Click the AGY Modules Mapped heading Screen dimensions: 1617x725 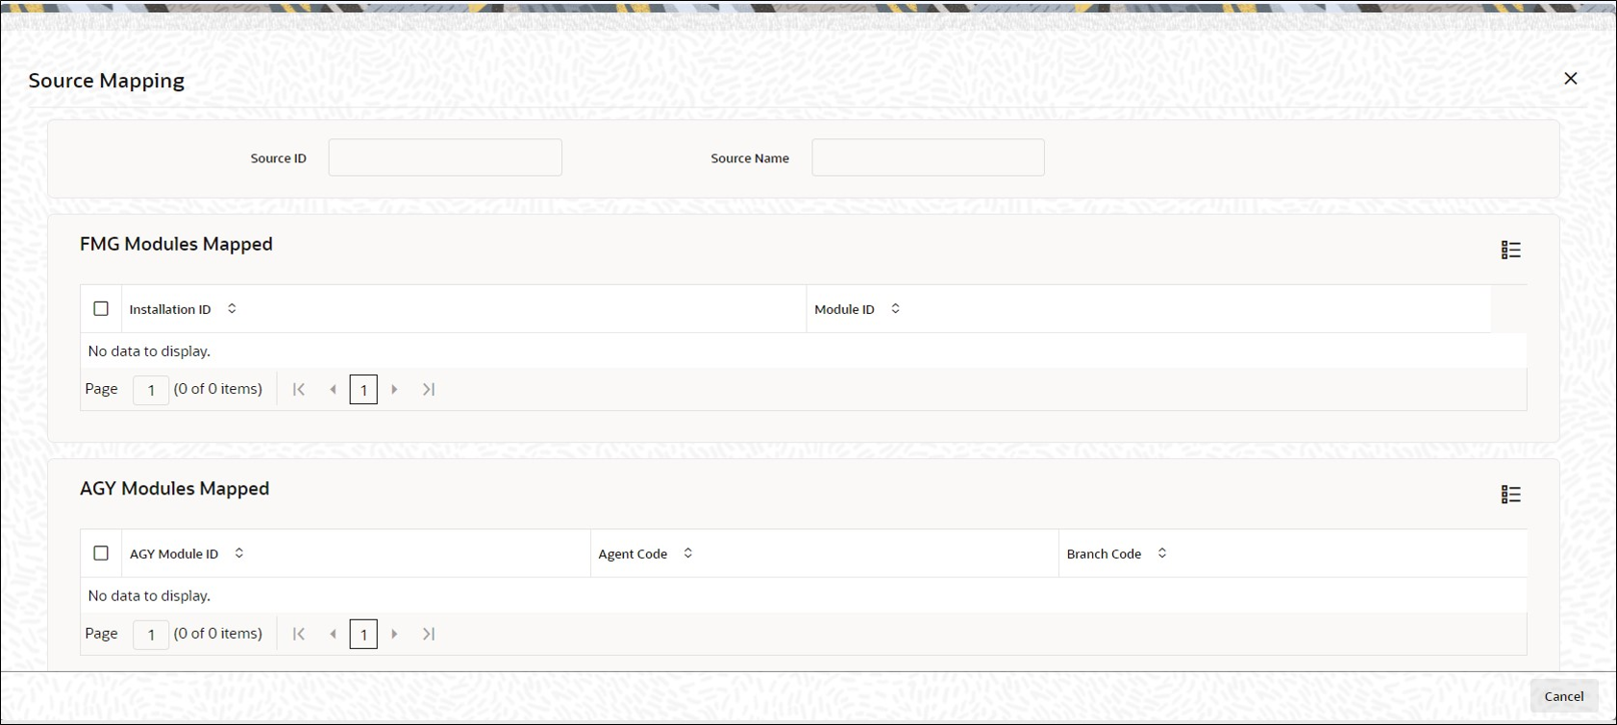pyautogui.click(x=175, y=489)
